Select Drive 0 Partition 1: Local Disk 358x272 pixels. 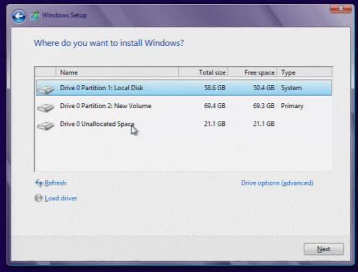tap(184, 88)
